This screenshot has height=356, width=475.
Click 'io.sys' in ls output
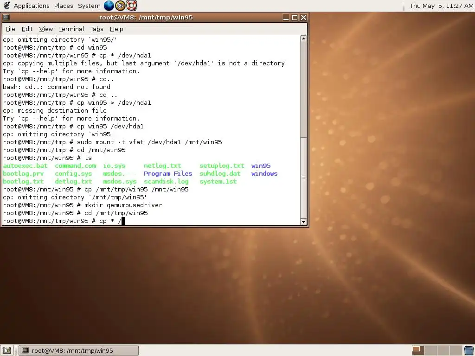(x=114, y=166)
